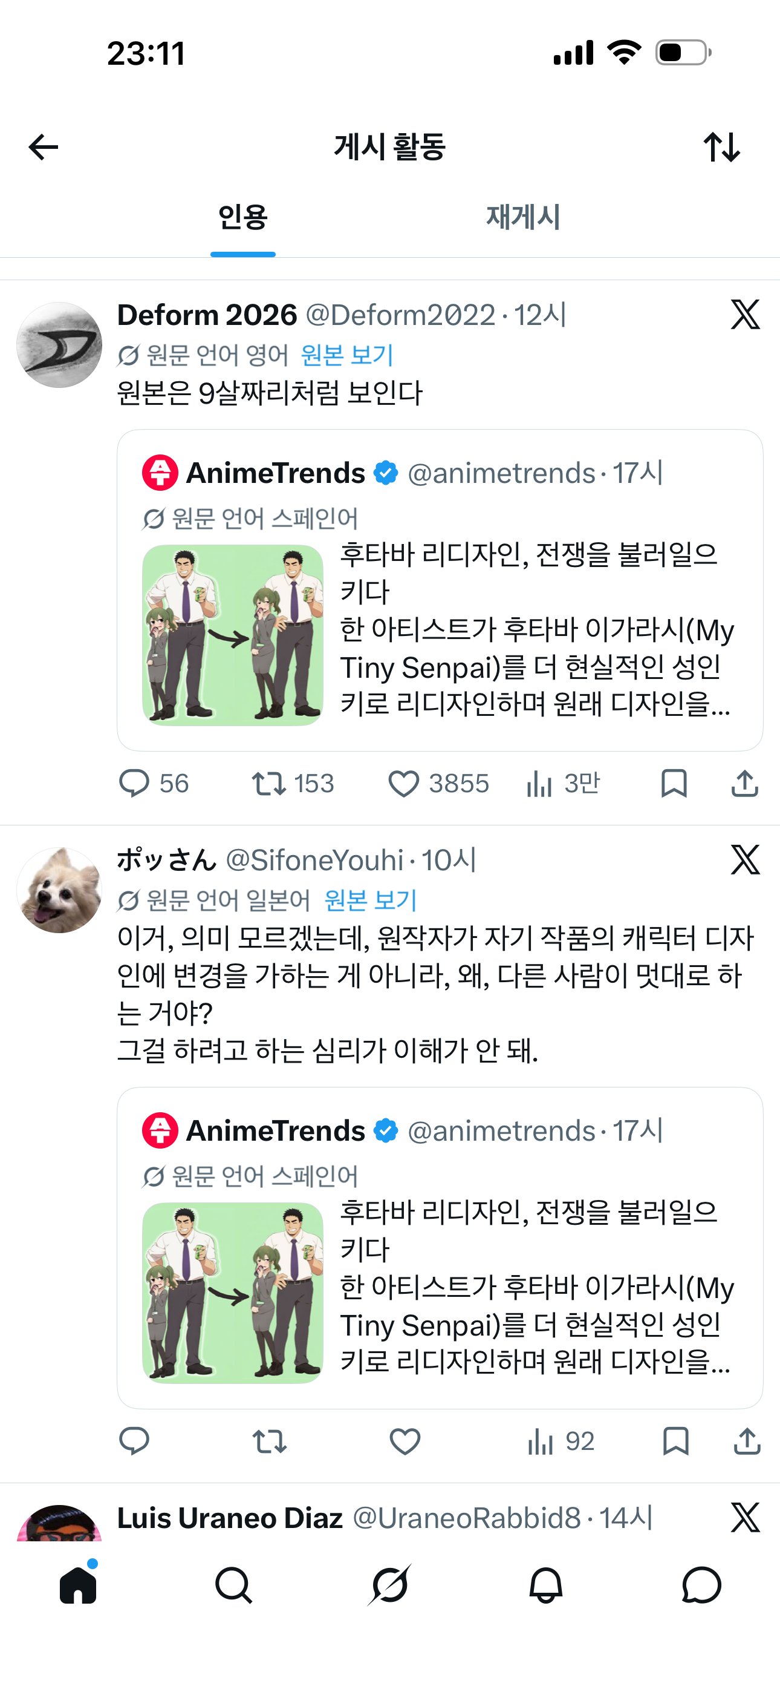Image resolution: width=780 pixels, height=1692 pixels.
Task: Open AnimeTrends quoted image thumbnail in first post
Action: (x=232, y=635)
